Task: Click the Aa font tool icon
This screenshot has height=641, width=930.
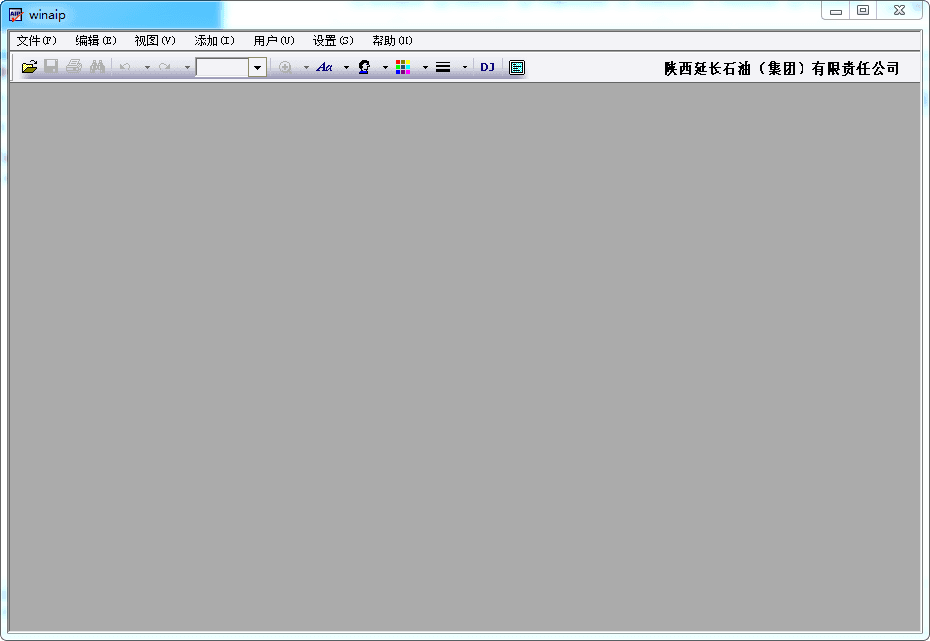Action: pos(324,67)
